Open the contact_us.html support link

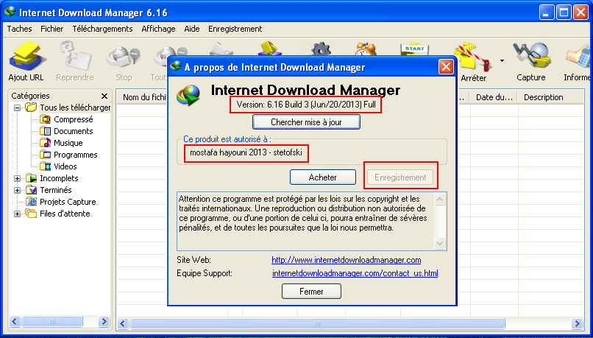tap(355, 273)
